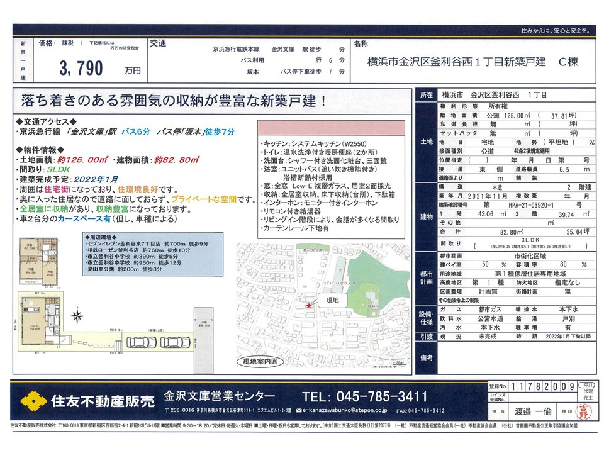The image size is (604, 453).
Task: Click the second-floor floor plan thumbnail
Action: [x=39, y=260]
